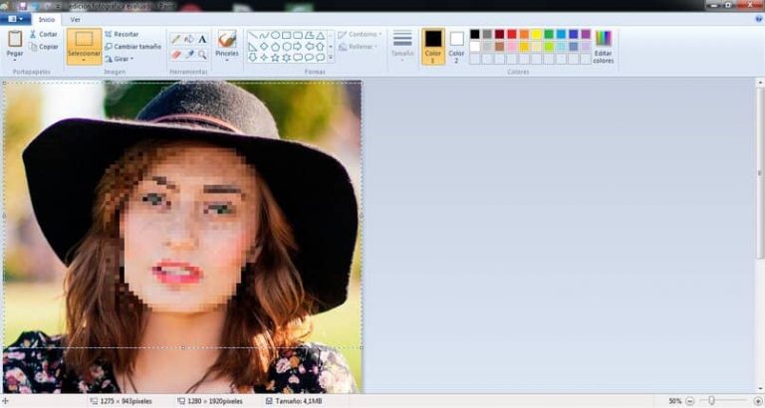Choose the right triangle shape
The image size is (765, 408).
(253, 47)
